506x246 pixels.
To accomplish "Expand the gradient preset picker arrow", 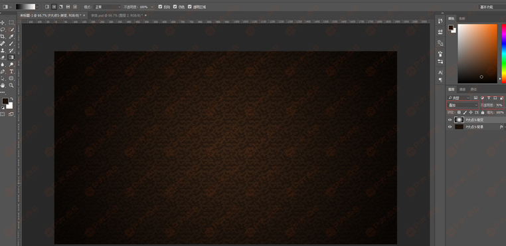I will coord(37,7).
